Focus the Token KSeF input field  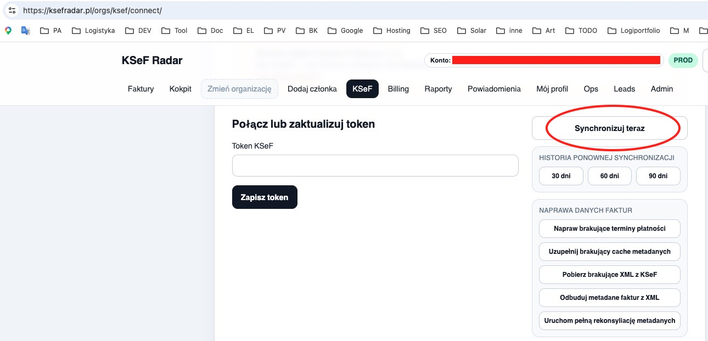[x=375, y=166]
